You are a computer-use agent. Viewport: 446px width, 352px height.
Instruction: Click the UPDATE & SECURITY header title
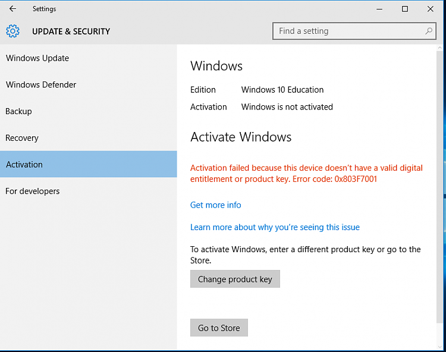pyautogui.click(x=71, y=32)
